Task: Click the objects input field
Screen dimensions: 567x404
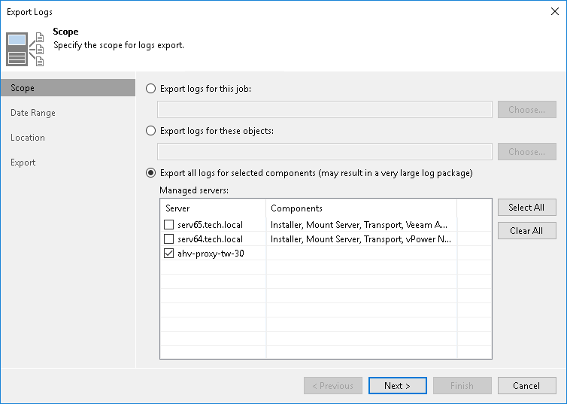Action: (325, 151)
